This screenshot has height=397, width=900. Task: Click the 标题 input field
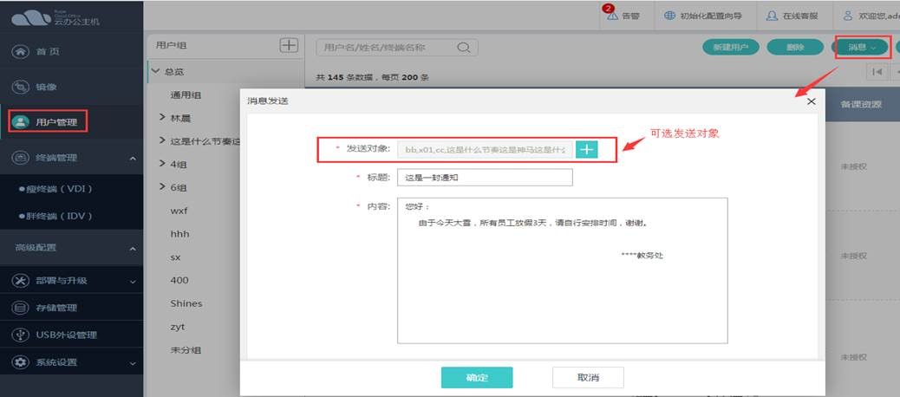[485, 178]
